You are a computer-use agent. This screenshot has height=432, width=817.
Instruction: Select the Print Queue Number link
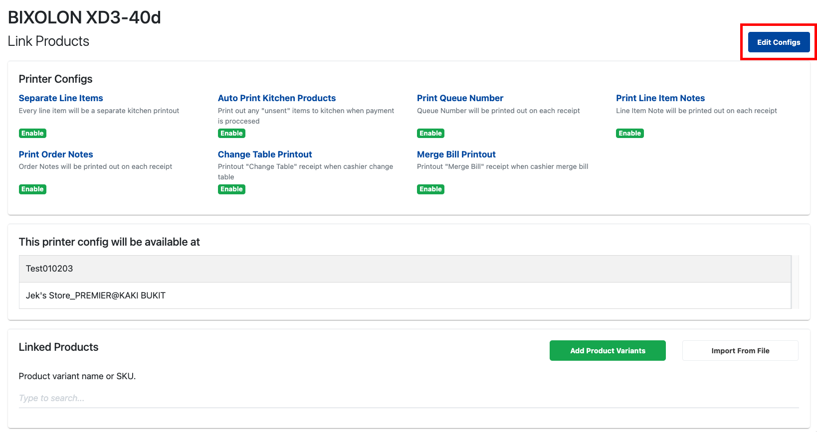tap(460, 98)
